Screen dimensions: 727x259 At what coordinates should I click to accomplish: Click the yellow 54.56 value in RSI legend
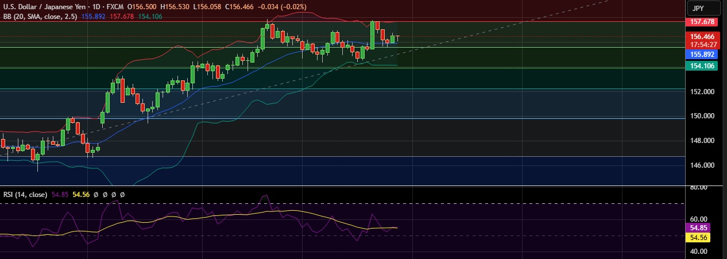click(81, 195)
